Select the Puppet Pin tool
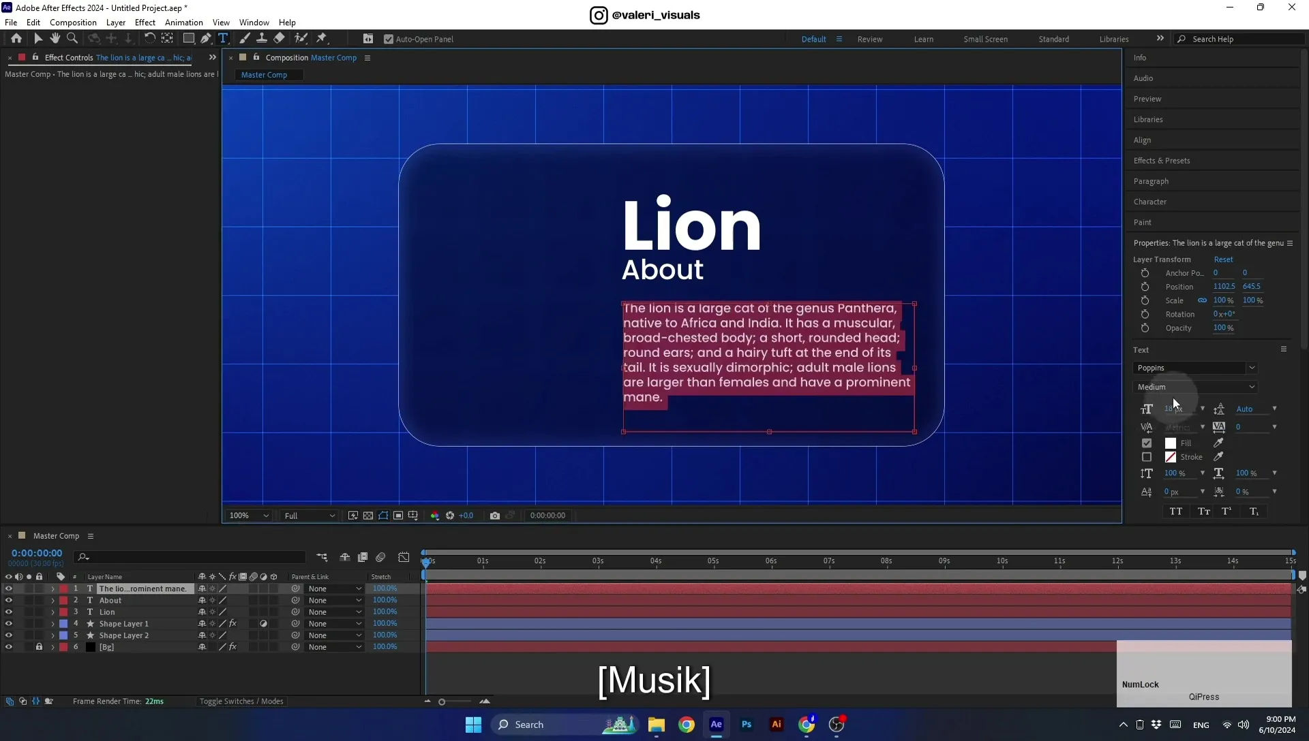1309x741 pixels. pyautogui.click(x=322, y=39)
